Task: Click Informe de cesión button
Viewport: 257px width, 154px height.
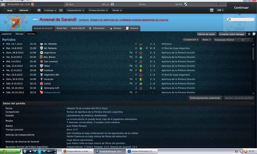Action: coord(206,34)
